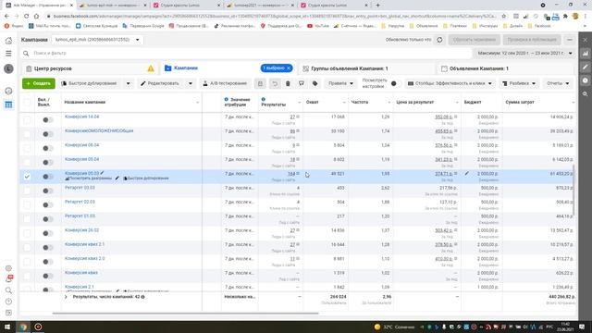Open Столбцы: Эффективность и клики dropdown
Screen dimensions: 592x333
coord(450,83)
